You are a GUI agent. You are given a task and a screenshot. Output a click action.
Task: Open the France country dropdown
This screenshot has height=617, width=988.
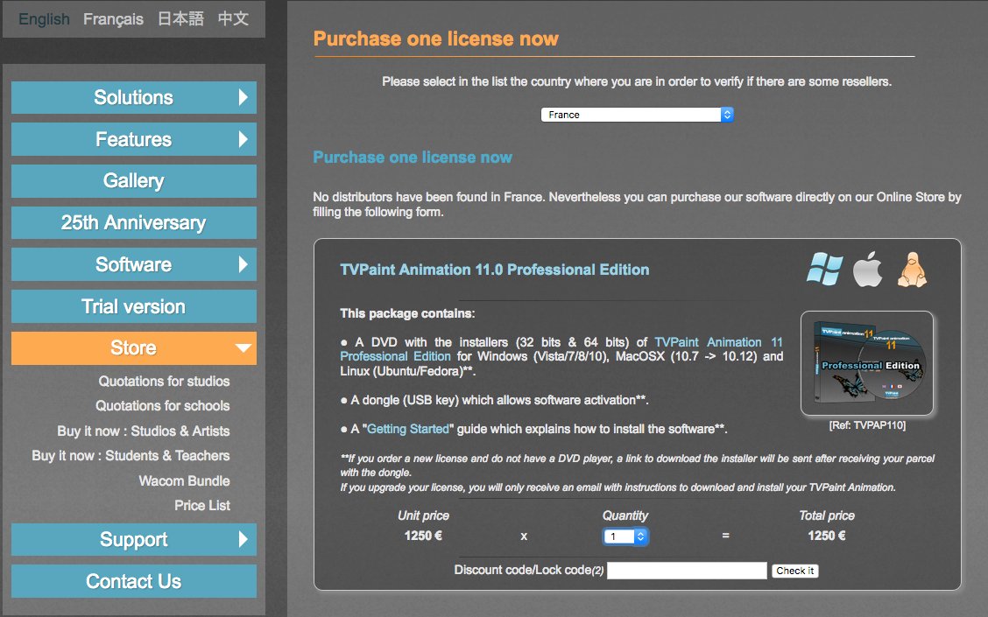point(637,115)
